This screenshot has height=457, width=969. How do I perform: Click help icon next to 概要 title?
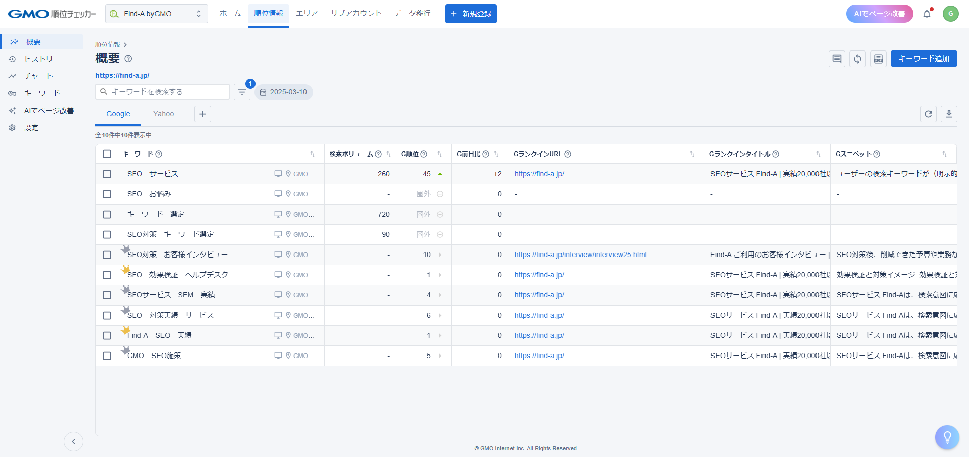128,59
